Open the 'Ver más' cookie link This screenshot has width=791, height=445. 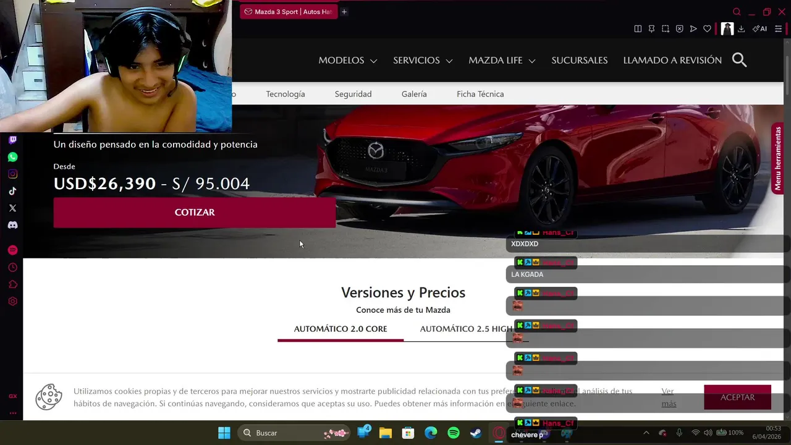click(669, 397)
